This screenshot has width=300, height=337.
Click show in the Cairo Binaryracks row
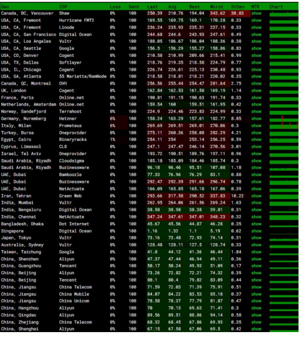tap(256, 140)
